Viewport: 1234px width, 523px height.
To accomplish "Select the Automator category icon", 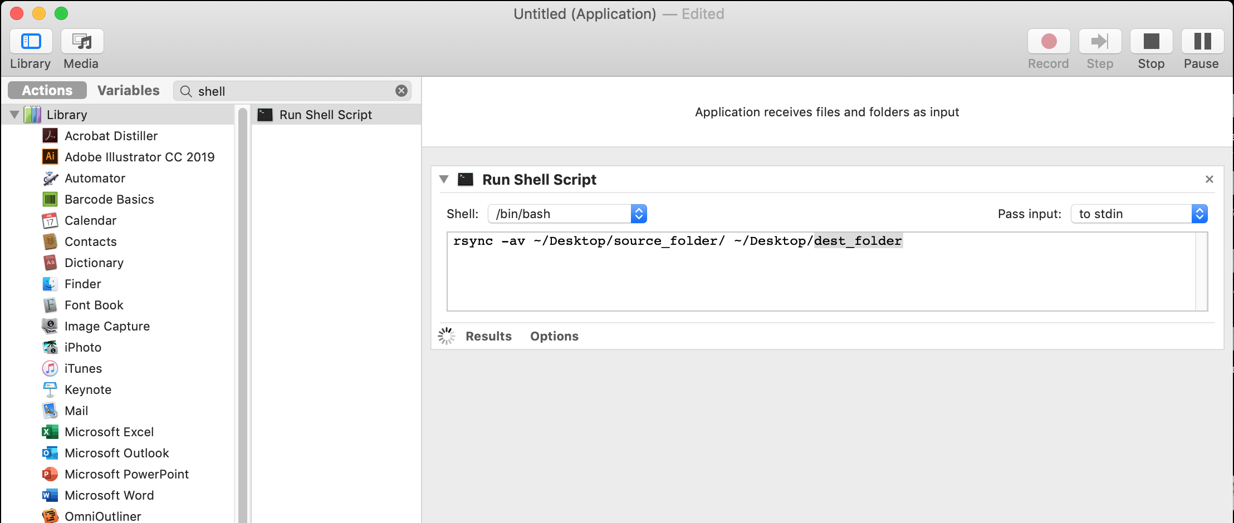I will (50, 178).
